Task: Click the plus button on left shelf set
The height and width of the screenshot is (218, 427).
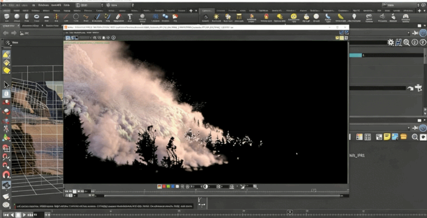Action: (x=191, y=11)
